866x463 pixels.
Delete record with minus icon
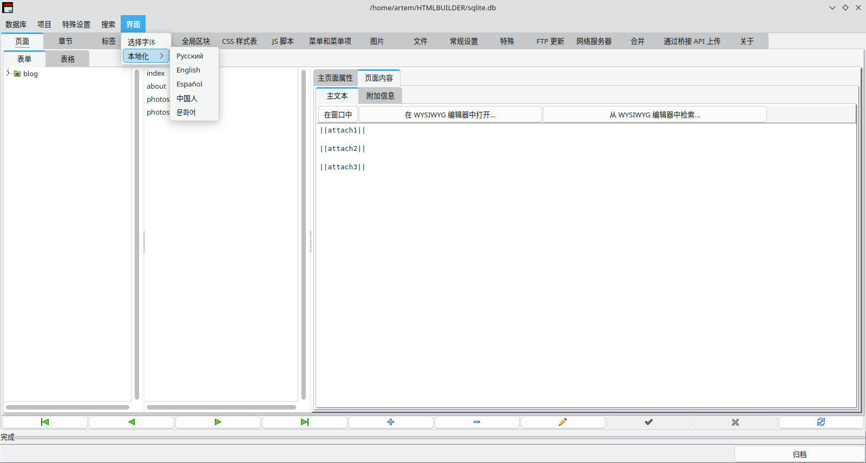[477, 422]
